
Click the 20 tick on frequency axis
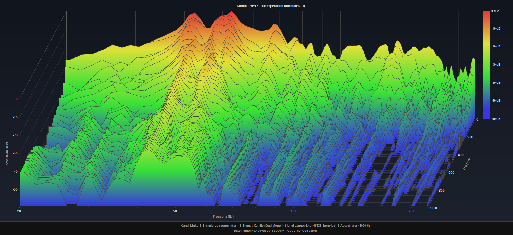pyautogui.click(x=19, y=211)
